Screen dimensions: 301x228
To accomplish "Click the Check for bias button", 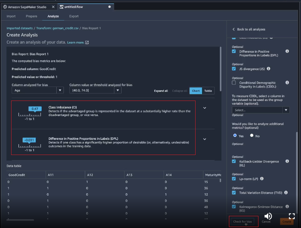I will pyautogui.click(x=242, y=221).
